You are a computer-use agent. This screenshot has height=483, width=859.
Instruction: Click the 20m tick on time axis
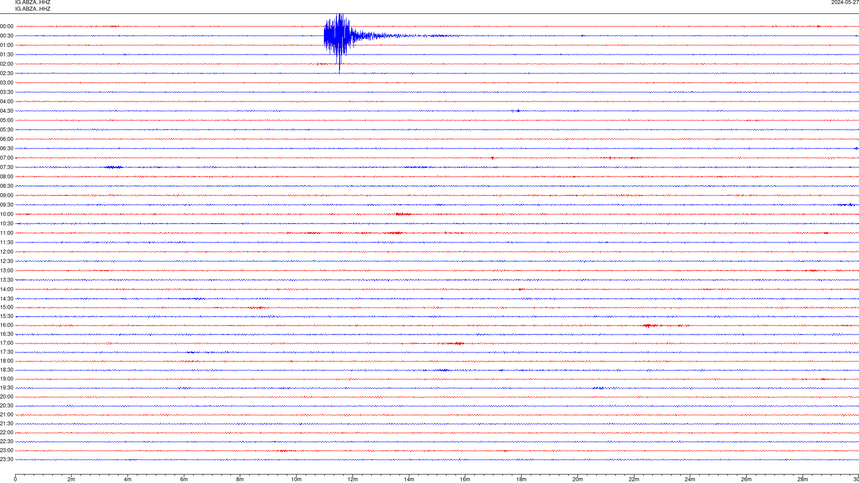[578, 479]
